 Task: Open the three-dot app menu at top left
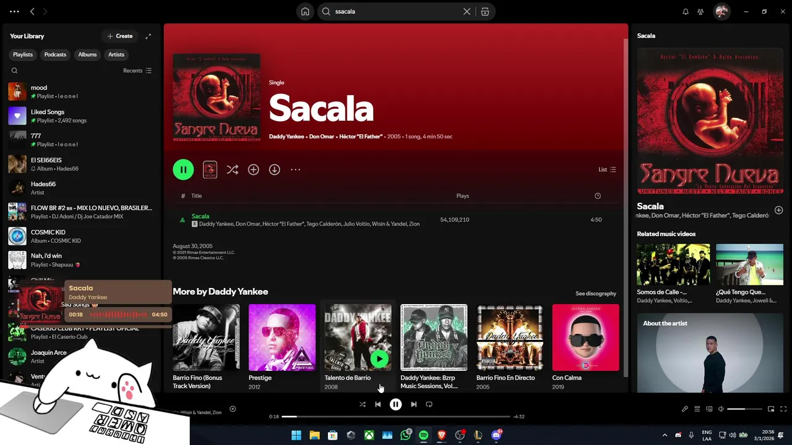[x=14, y=11]
